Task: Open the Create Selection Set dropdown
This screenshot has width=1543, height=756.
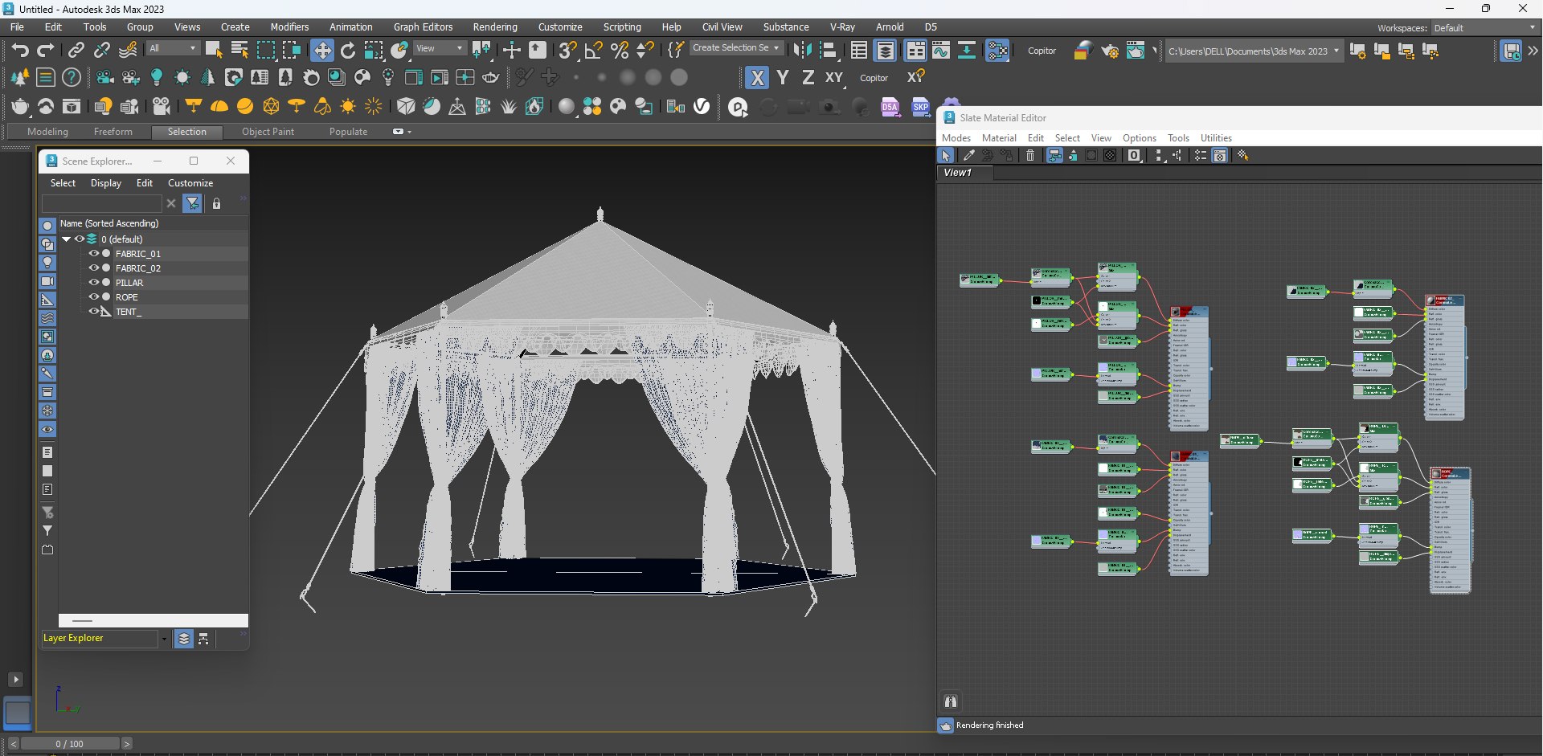Action: point(735,48)
